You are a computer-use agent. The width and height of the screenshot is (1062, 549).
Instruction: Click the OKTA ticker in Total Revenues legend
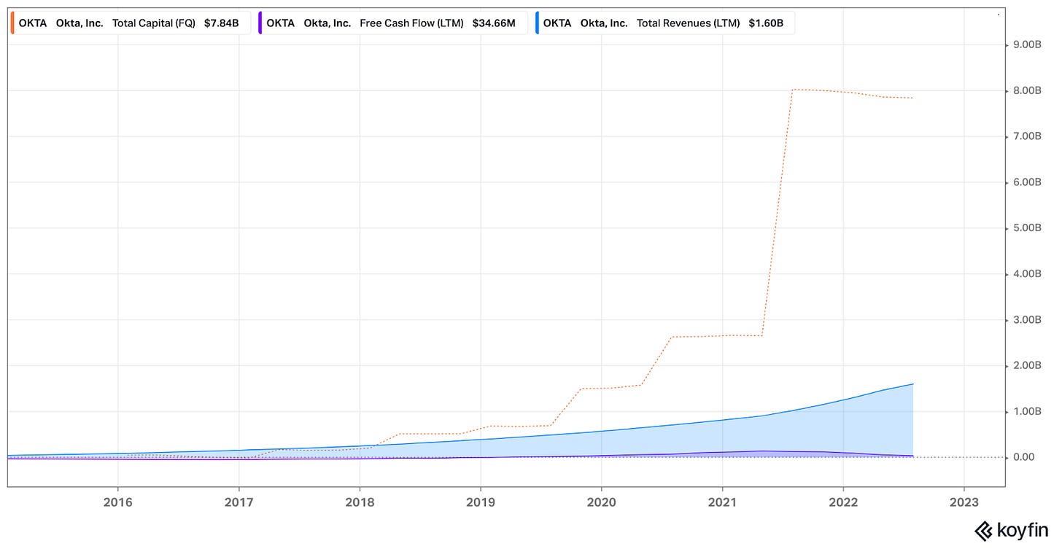(557, 23)
